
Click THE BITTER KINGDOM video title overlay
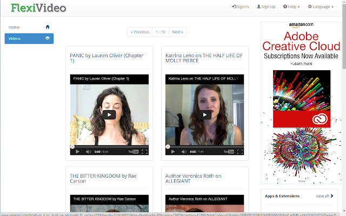[104, 199]
